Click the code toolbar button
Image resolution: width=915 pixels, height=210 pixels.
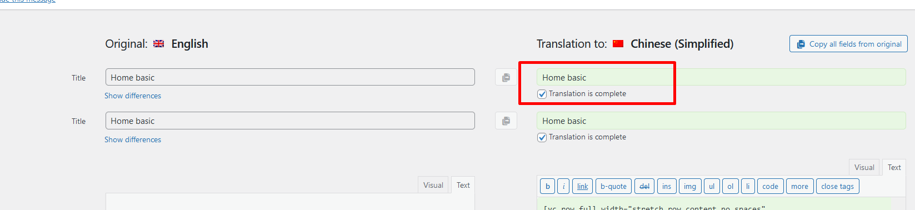[x=770, y=186]
